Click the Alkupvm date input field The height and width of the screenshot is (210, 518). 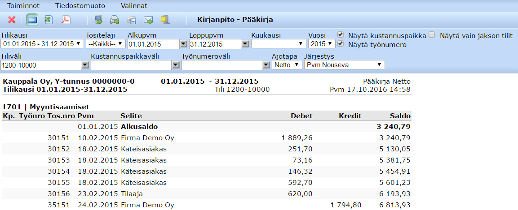pyautogui.click(x=153, y=44)
